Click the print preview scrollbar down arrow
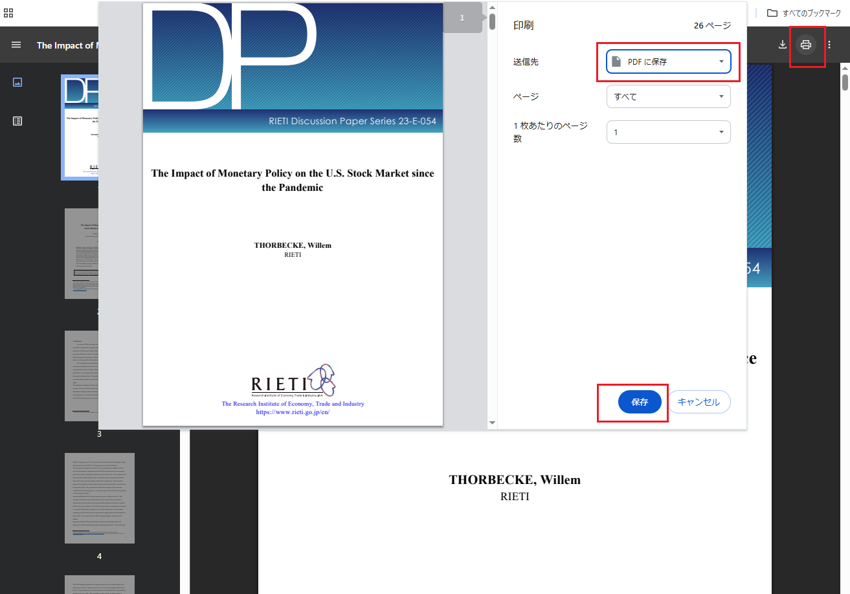The image size is (850, 594). (492, 423)
